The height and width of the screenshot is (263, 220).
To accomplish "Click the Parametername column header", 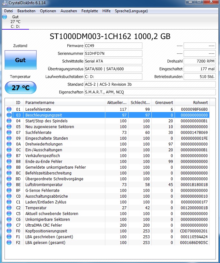I will pyautogui.click(x=64, y=102).
